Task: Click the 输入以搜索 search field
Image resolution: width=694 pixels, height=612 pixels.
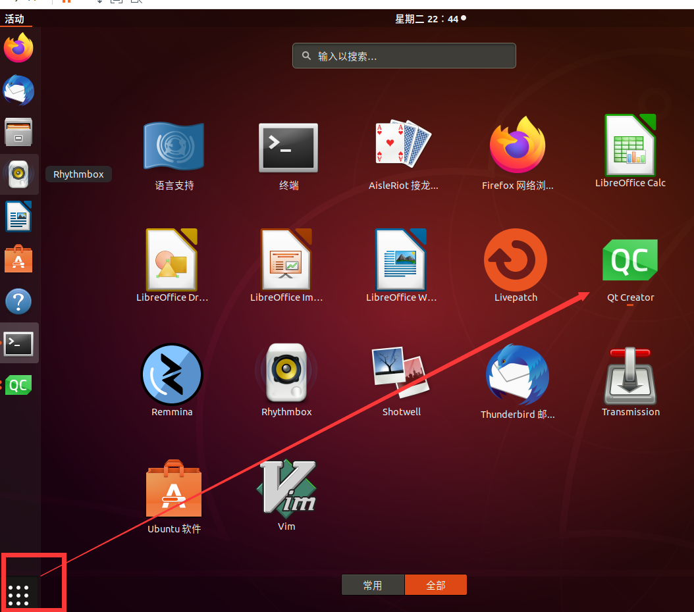Action: tap(404, 56)
